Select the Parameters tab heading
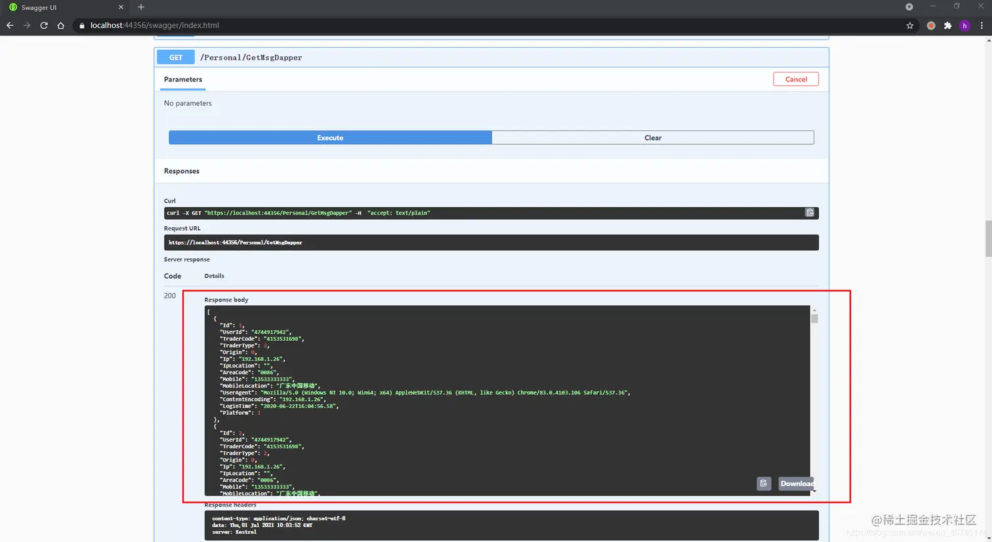 click(x=183, y=79)
